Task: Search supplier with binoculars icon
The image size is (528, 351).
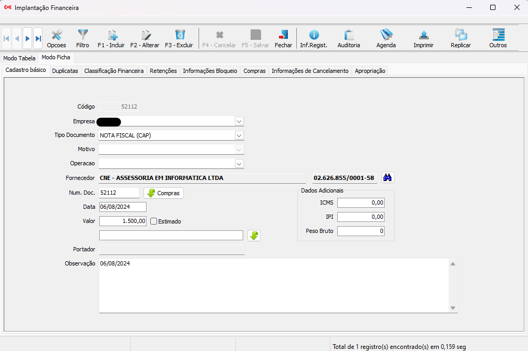Action: click(x=388, y=178)
